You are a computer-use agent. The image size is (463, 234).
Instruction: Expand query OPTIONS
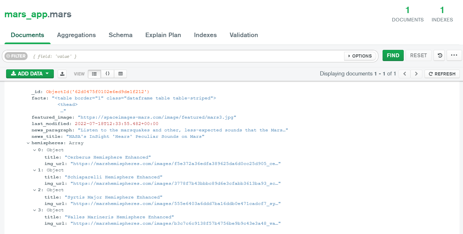click(360, 56)
